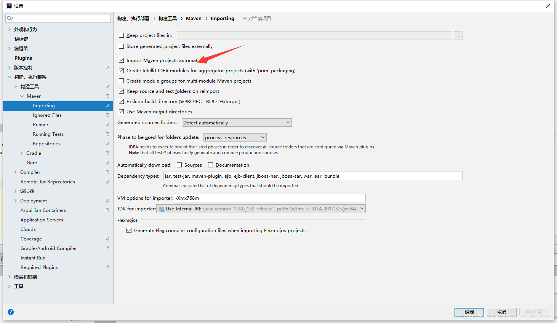Image resolution: width=557 pixels, height=323 pixels.
Task: Open Generated sources folders dropdown
Action: [x=237, y=123]
